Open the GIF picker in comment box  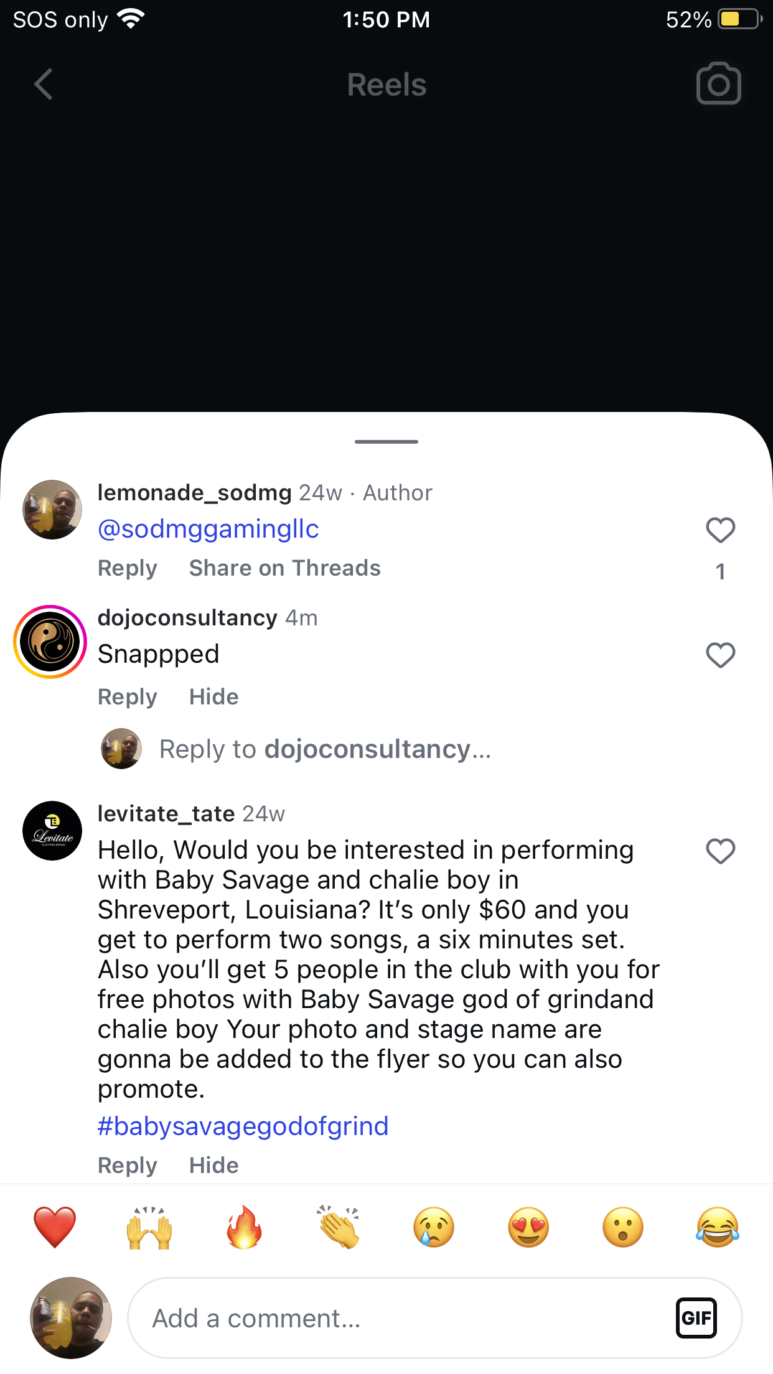696,1317
